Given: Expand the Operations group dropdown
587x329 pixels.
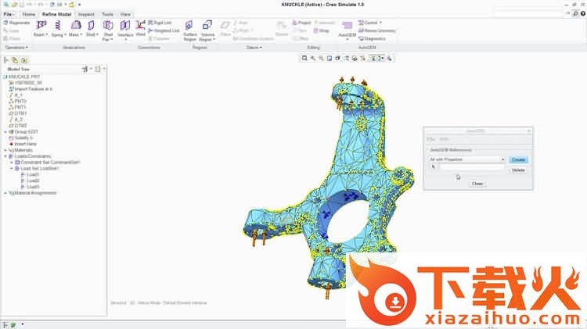Looking at the screenshot, I should click(x=16, y=48).
